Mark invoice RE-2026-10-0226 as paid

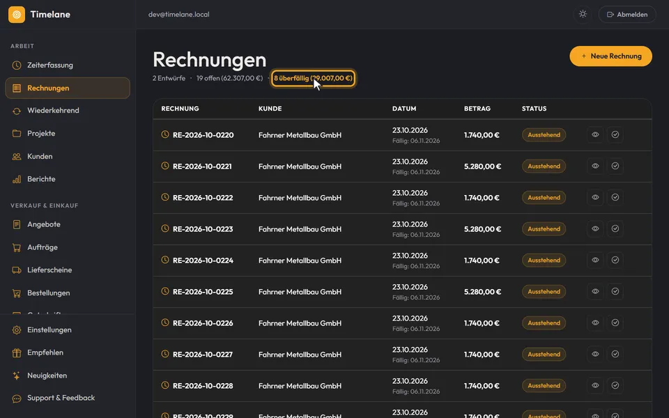[x=615, y=323]
